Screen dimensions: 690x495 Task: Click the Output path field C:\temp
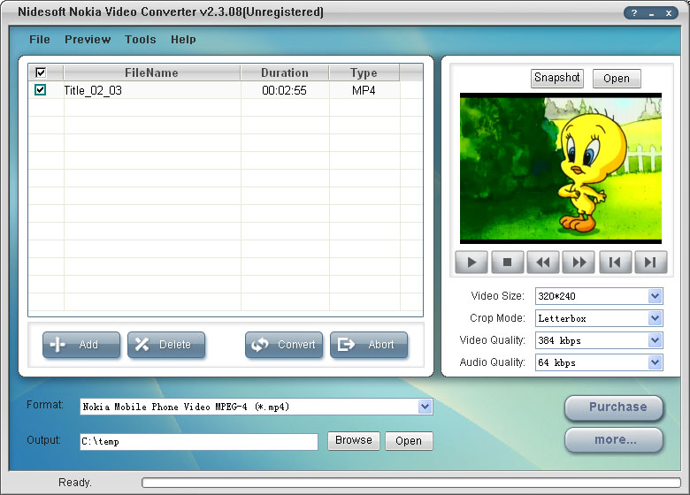click(x=199, y=442)
